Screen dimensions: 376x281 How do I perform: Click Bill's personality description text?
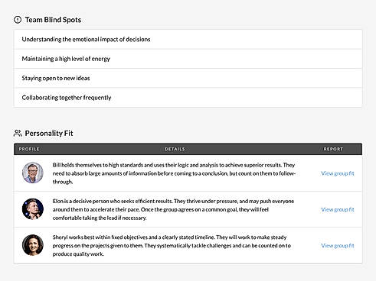pos(174,173)
